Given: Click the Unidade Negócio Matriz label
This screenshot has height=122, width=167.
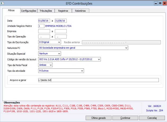Looking at the screenshot, I should (x=20, y=26).
